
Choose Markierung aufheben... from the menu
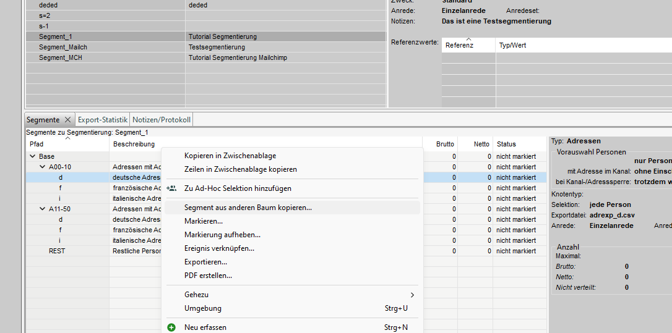(x=222, y=235)
